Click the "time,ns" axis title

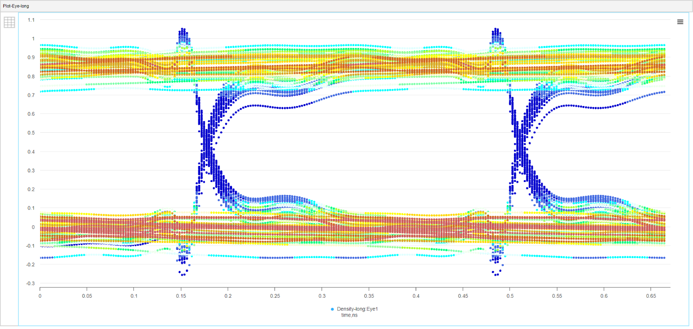coord(349,315)
